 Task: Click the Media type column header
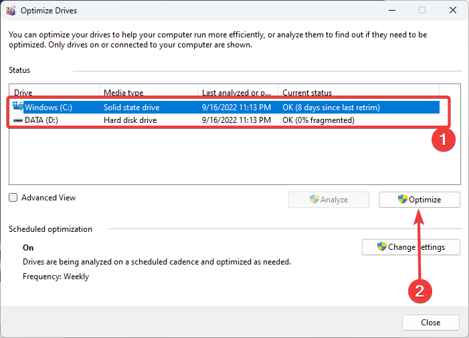coord(149,93)
